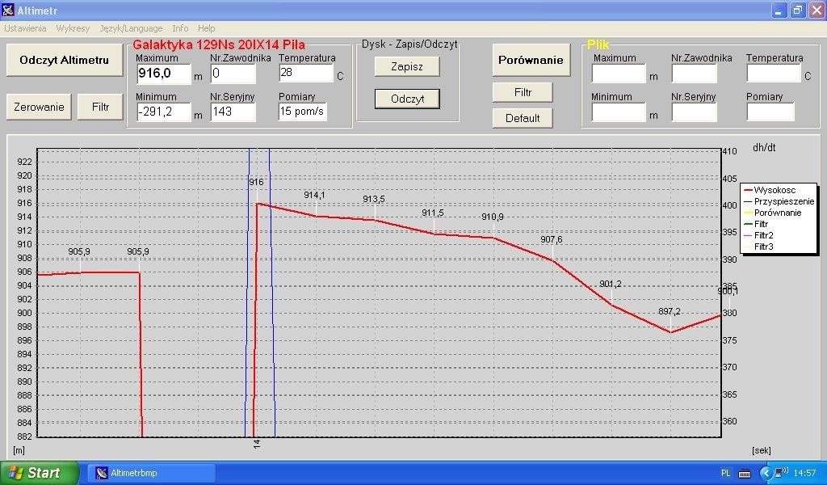Open the Język/Language menu

131,28
